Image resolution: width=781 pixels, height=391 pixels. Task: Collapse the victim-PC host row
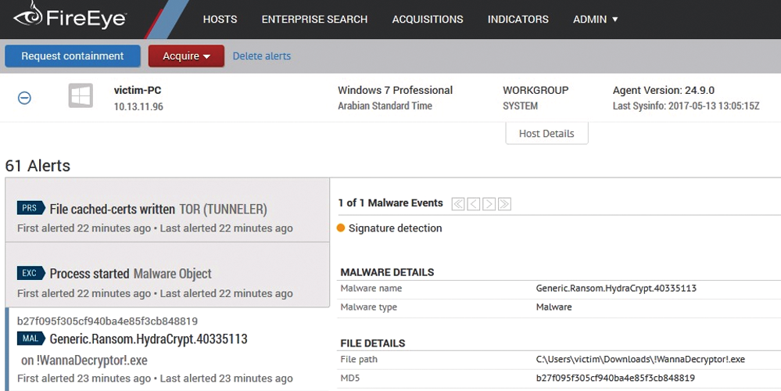coord(24,98)
